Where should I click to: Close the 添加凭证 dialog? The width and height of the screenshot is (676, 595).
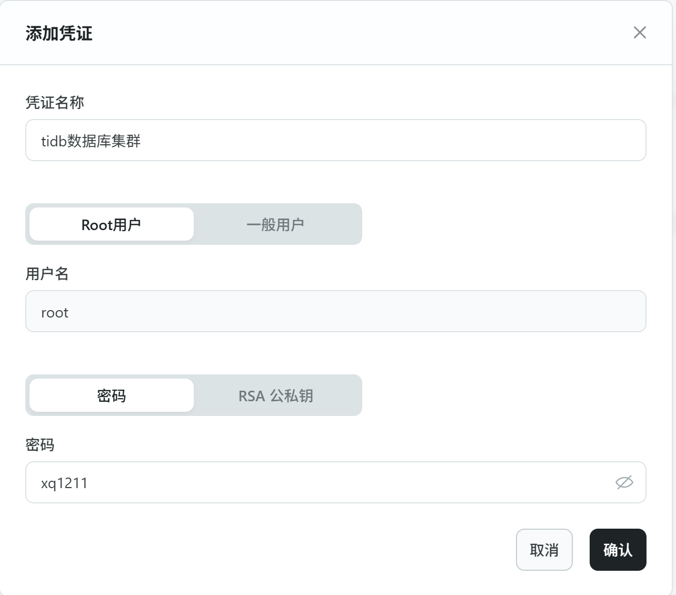[640, 33]
